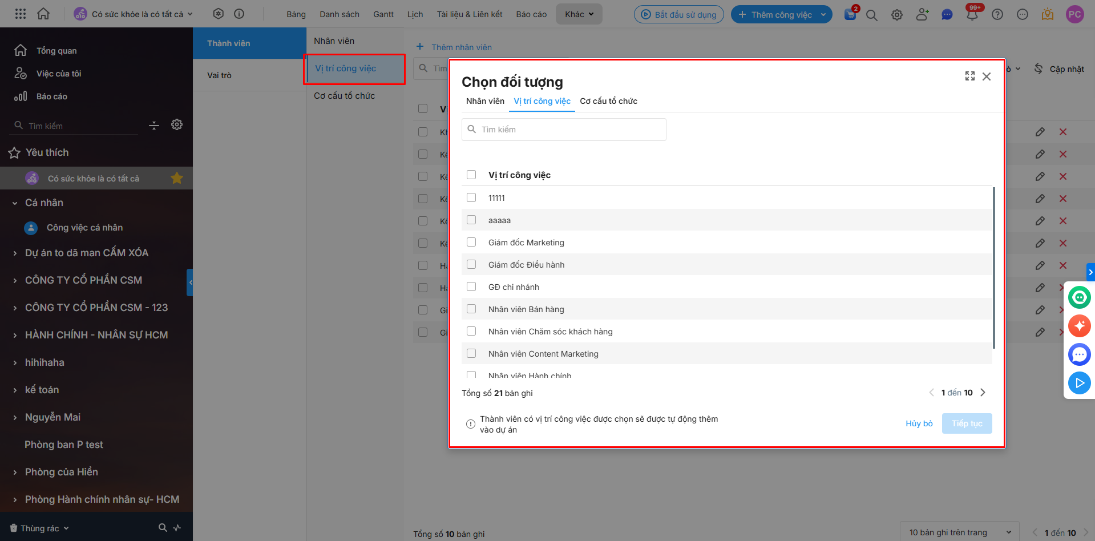
Task: Click the Tìm kiếm field in dialog
Action: point(564,130)
